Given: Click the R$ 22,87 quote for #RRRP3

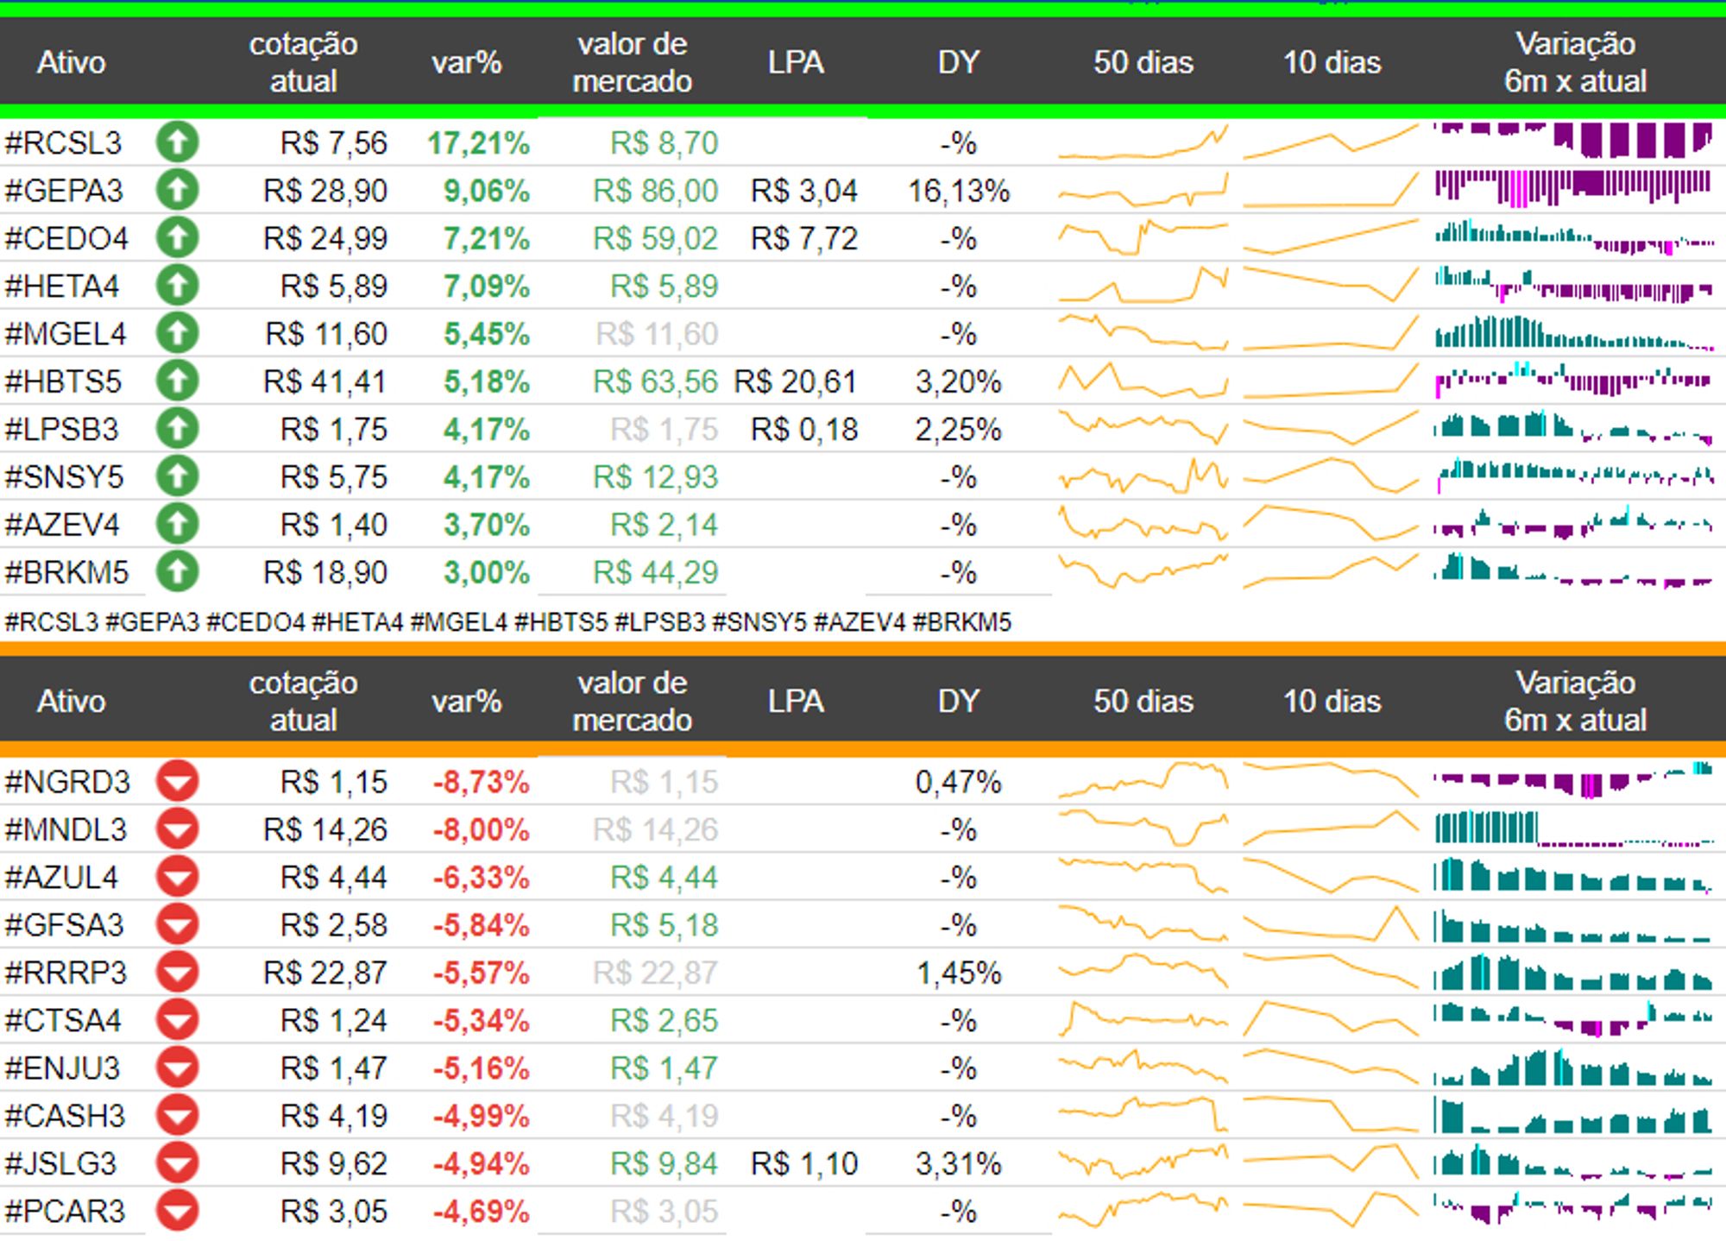Looking at the screenshot, I should tap(325, 973).
